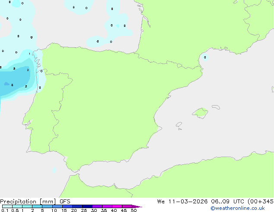Click the 'Precipitation [mm] GFS' title text
This screenshot has width=274, height=212.
(x=35, y=202)
